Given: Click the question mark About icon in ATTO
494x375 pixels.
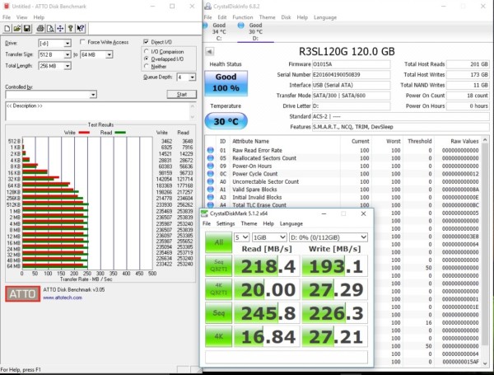Looking at the screenshot, I should (70, 29).
